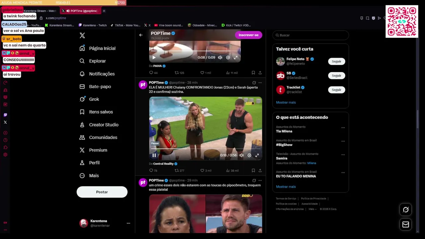
Task: Open the messages floating envelope button
Action: [x=406, y=225]
